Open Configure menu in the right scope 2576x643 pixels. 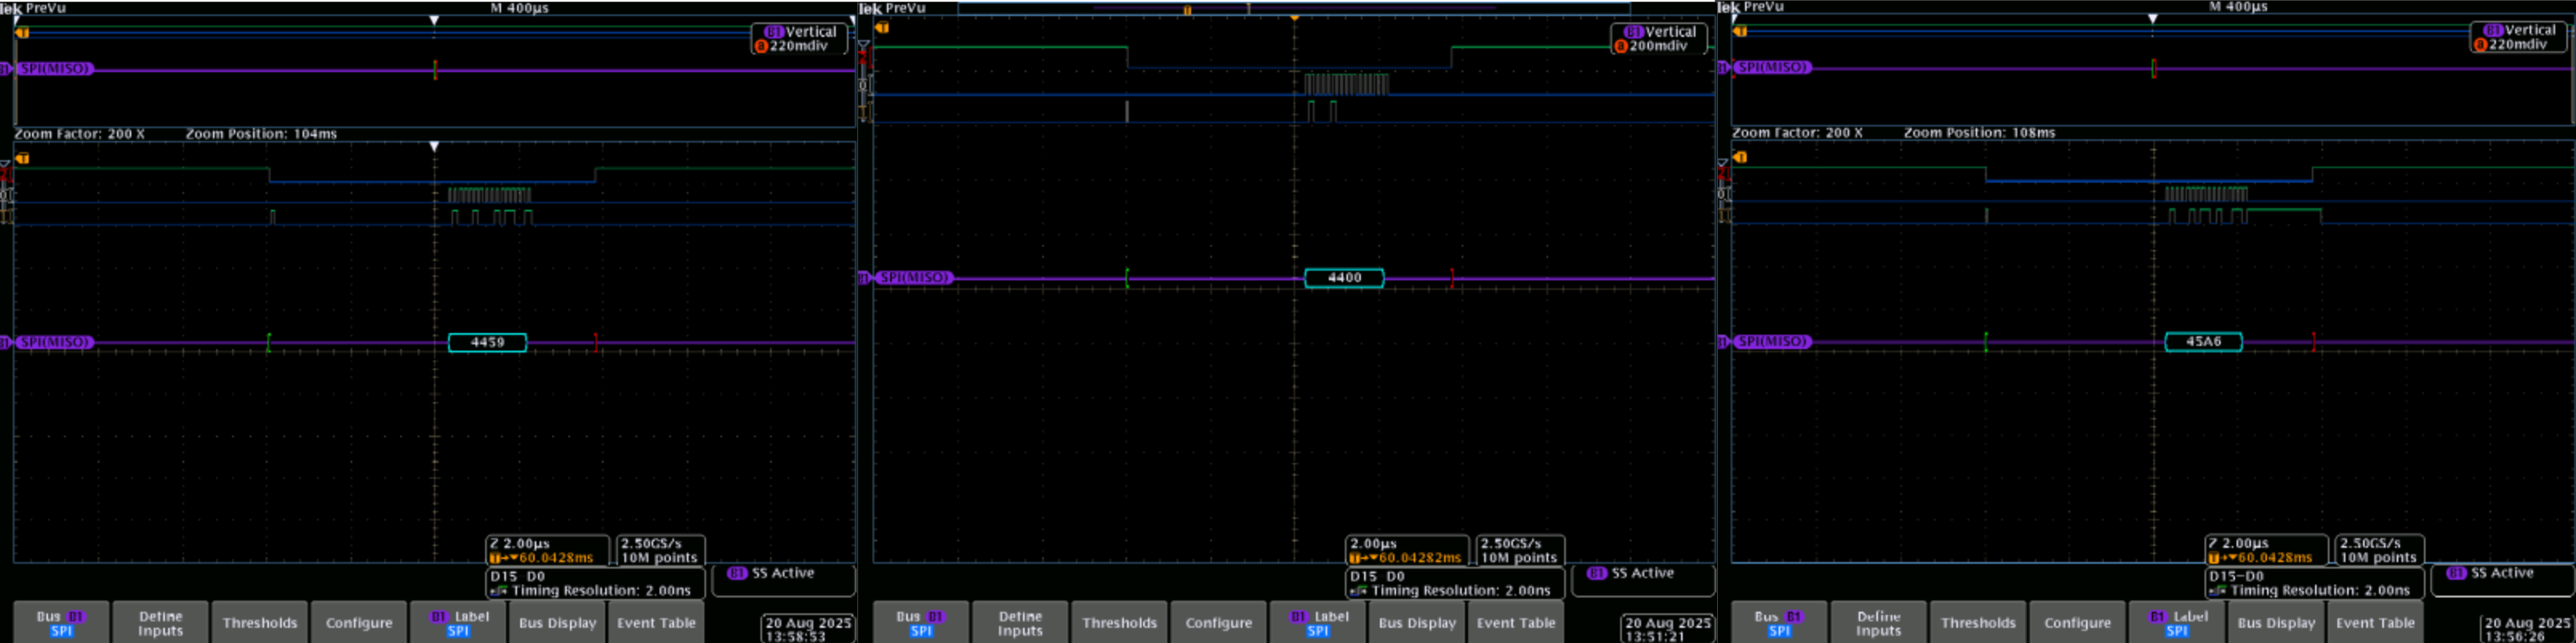[2077, 623]
